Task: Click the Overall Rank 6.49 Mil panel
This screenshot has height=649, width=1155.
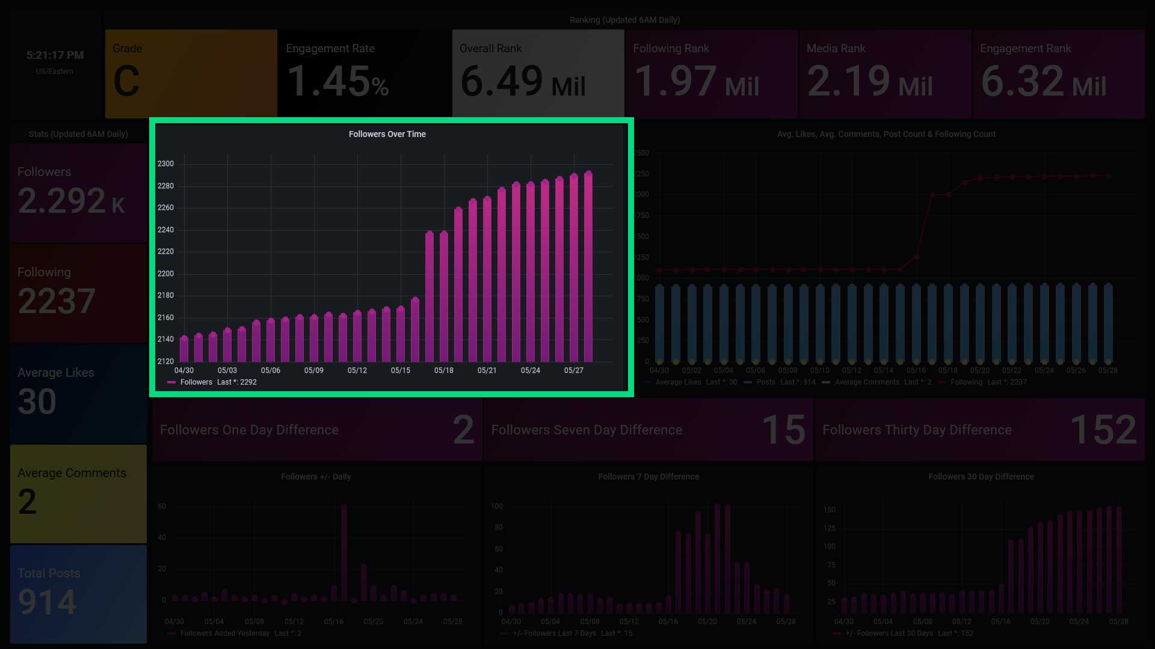Action: click(538, 73)
